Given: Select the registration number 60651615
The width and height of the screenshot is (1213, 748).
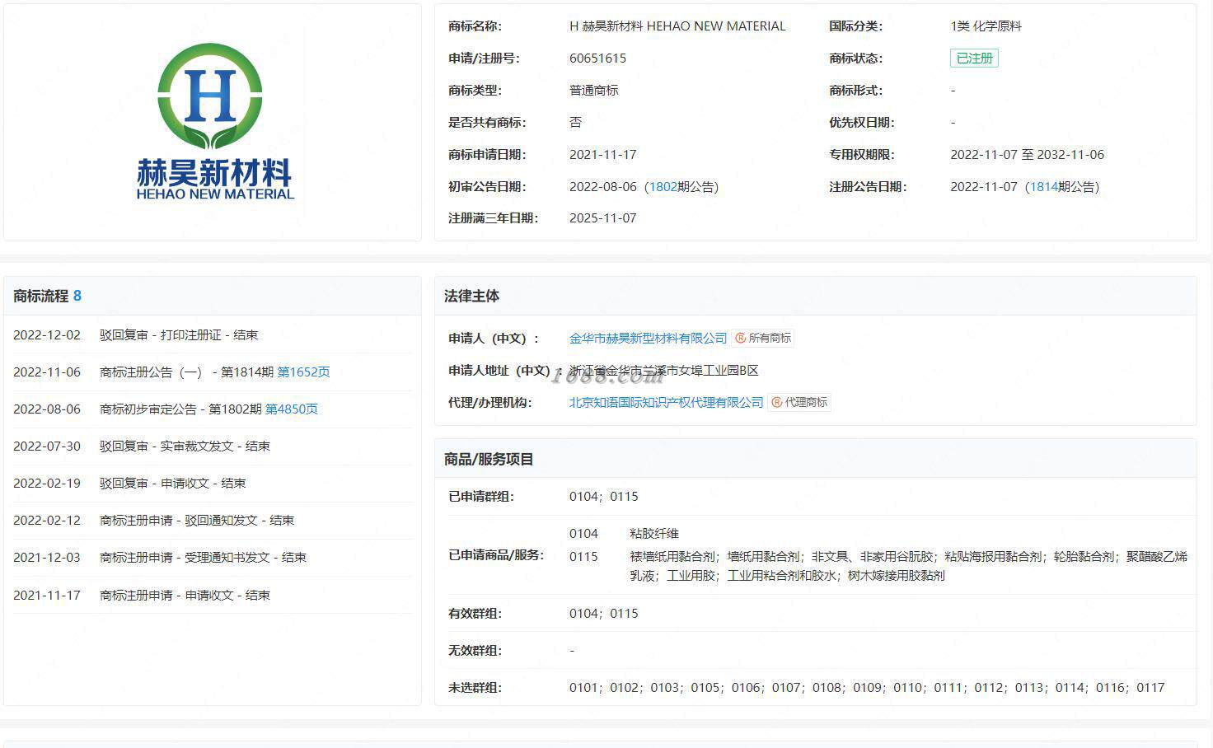Looking at the screenshot, I should coord(597,58).
